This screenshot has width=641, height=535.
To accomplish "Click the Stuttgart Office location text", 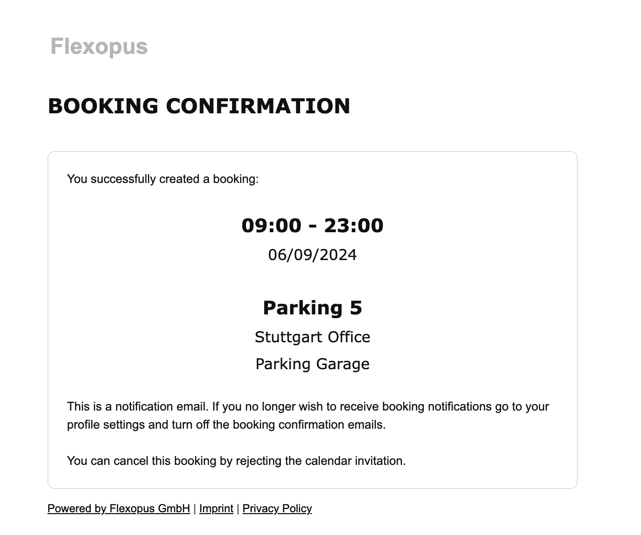I will pos(313,337).
